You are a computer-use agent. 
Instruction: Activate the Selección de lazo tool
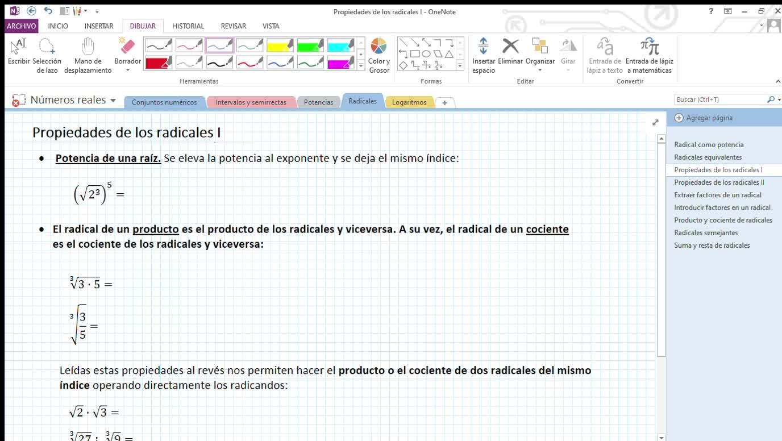(x=47, y=55)
